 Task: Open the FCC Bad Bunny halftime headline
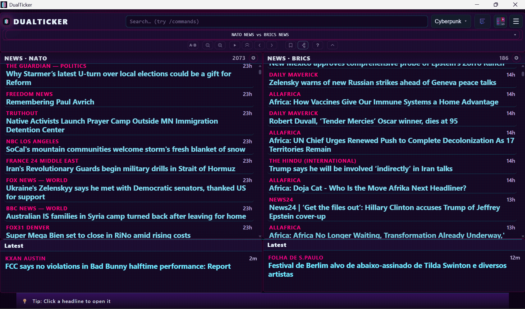[x=118, y=266]
